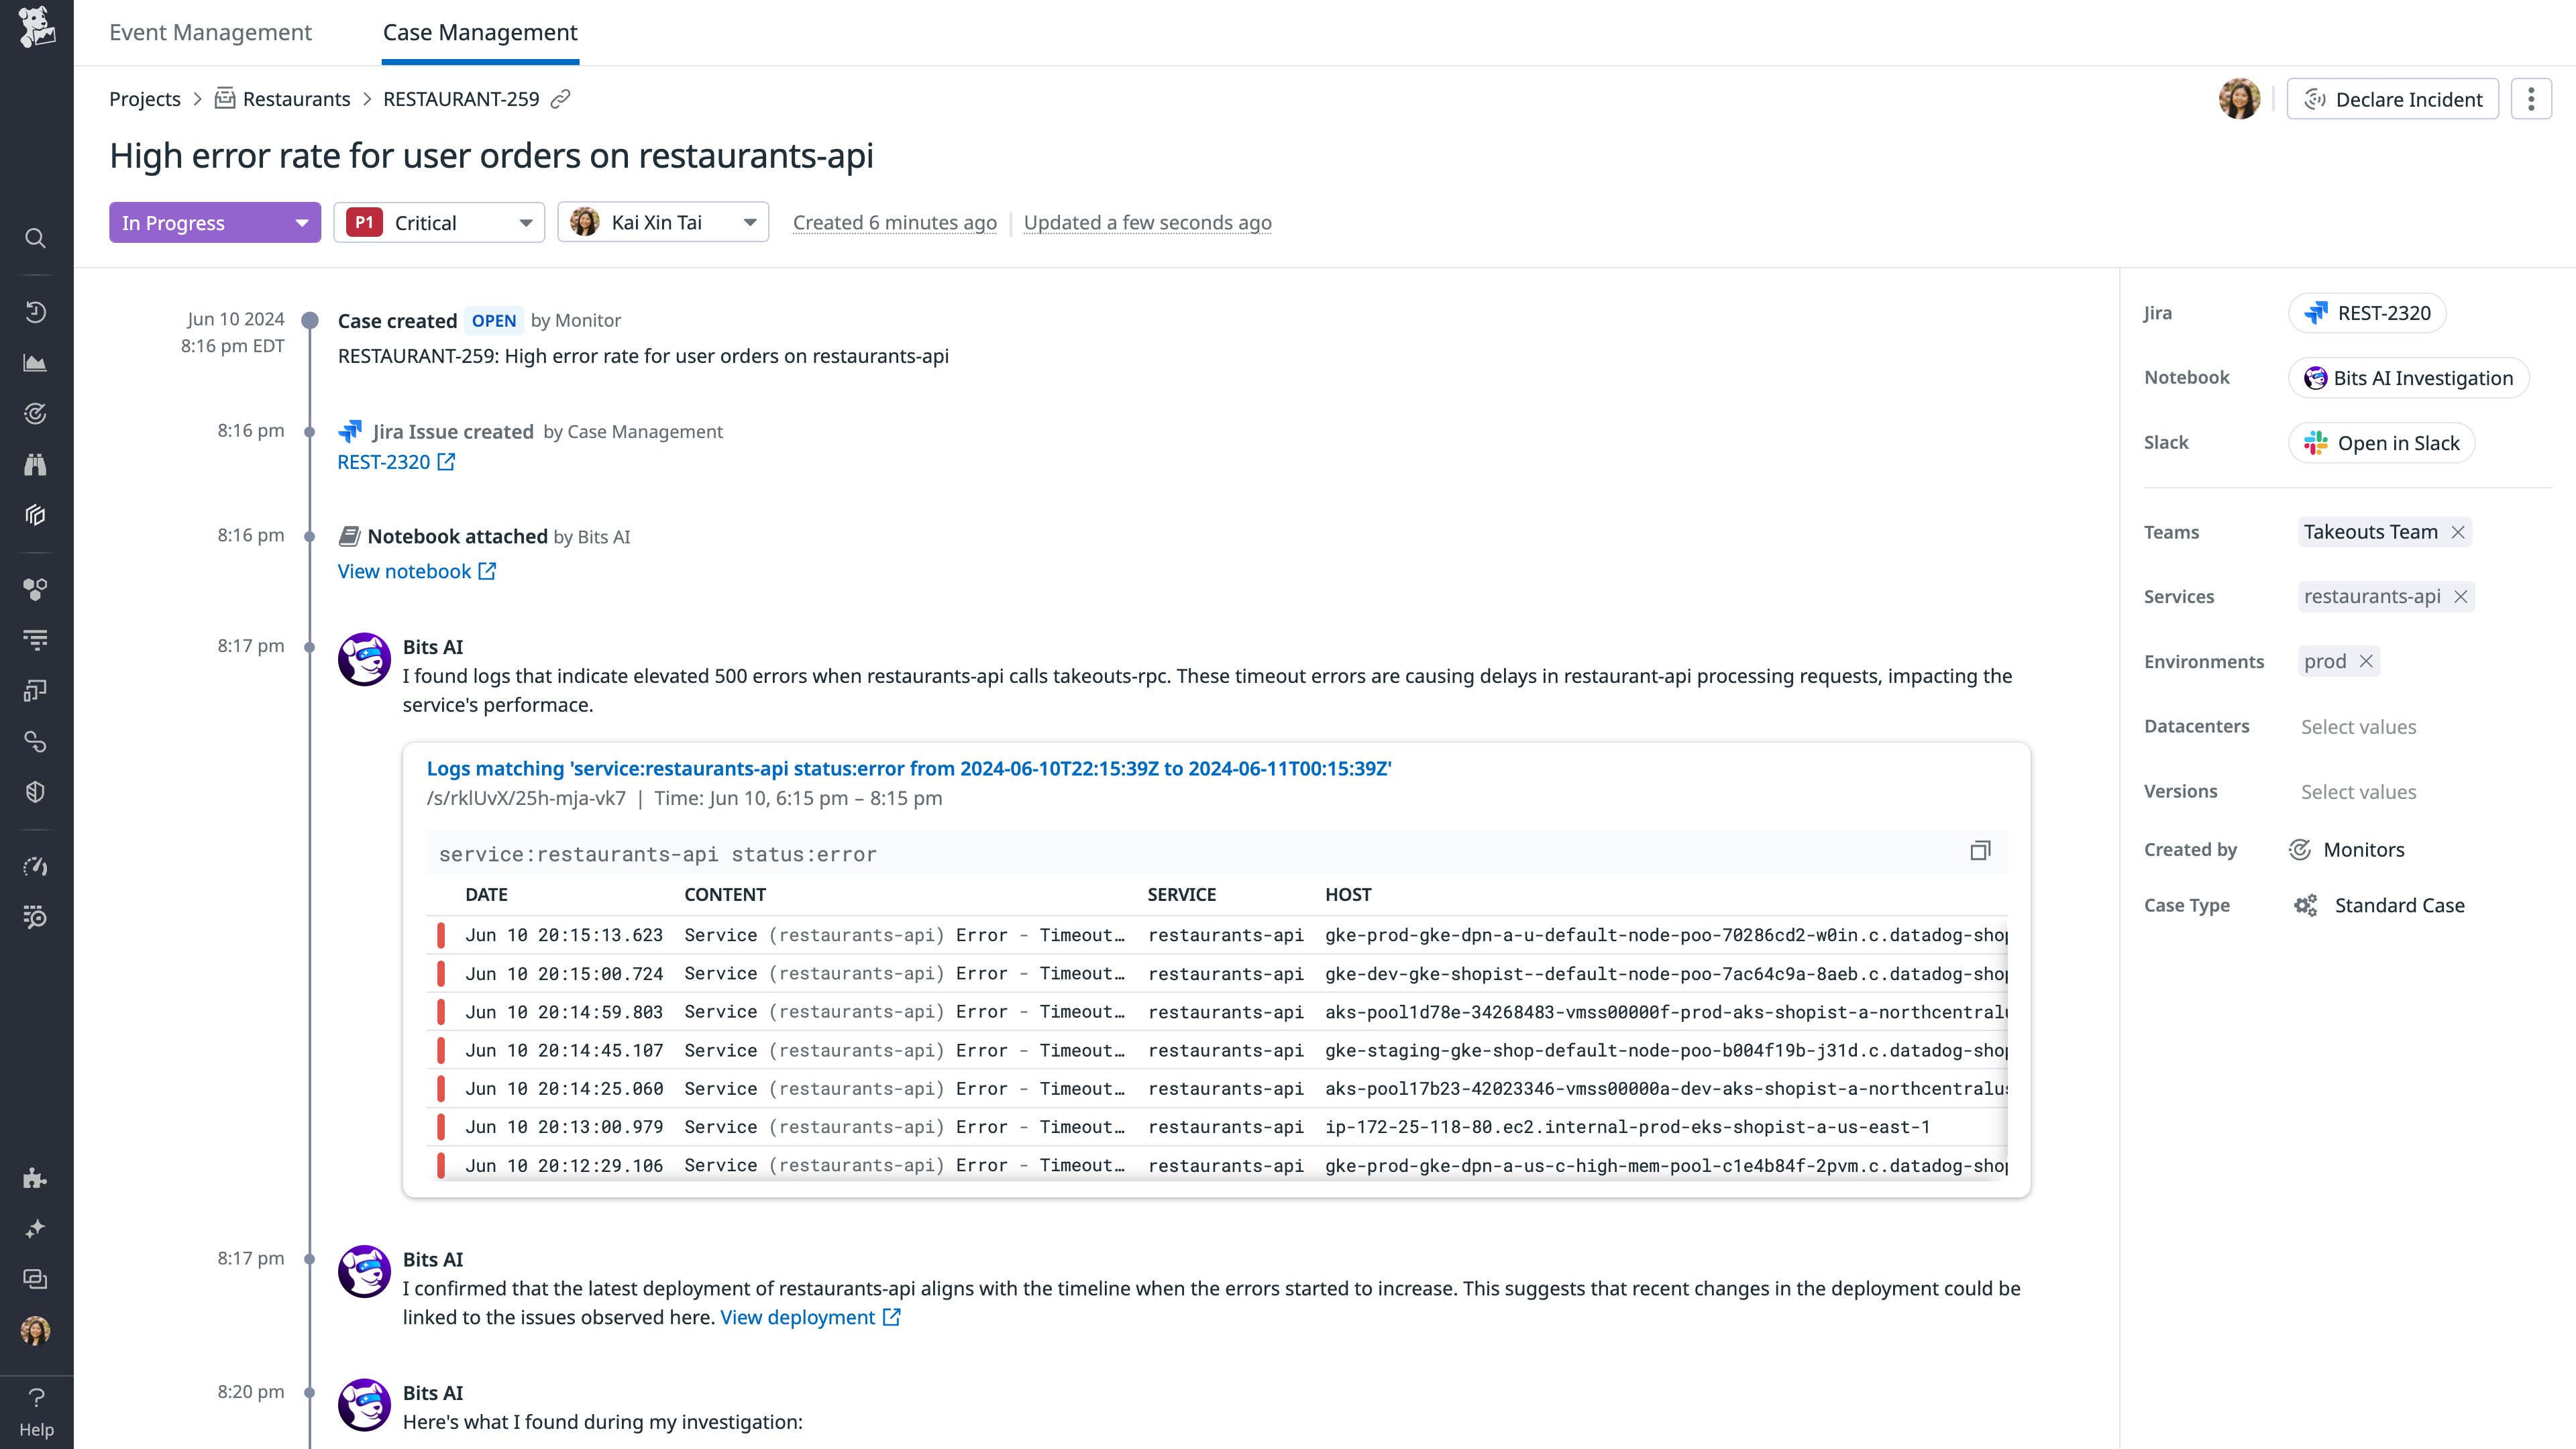
Task: Open the Search icon in sidebar
Action: 36,238
